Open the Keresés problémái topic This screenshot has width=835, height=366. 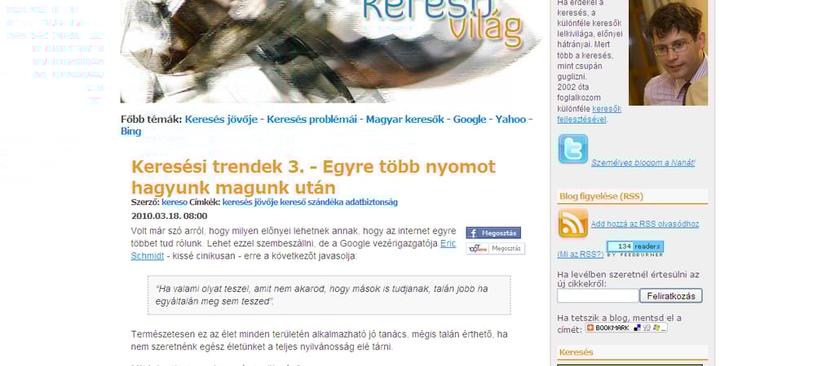311,120
